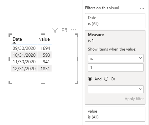Image resolution: width=149 pixels, height=125 pixels.
Task: Open the 'is' condition dropdown
Action: (x=116, y=58)
